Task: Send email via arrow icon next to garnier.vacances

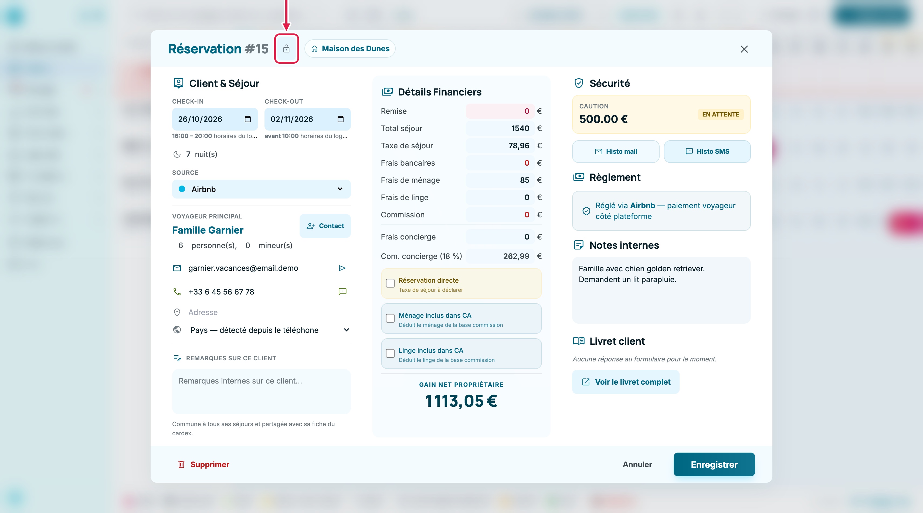Action: pyautogui.click(x=342, y=268)
